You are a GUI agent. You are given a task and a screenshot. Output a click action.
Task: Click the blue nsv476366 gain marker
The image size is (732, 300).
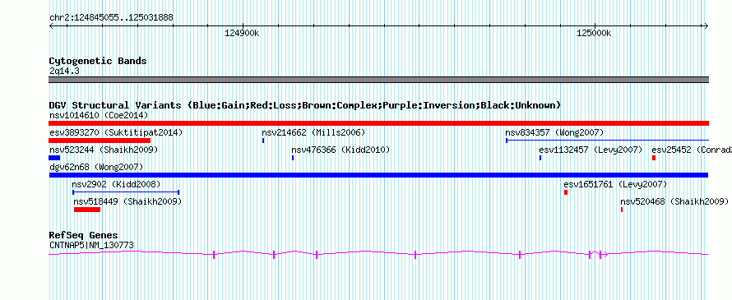pos(293,158)
